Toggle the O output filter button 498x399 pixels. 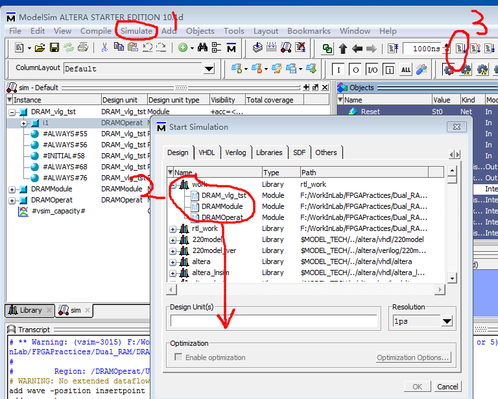pyautogui.click(x=356, y=69)
